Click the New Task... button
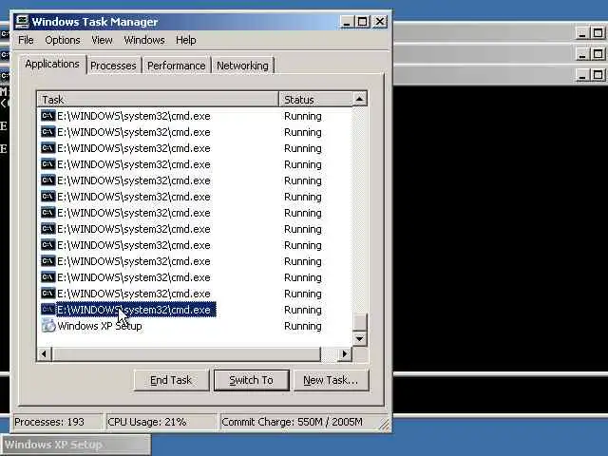608x456 pixels. pyautogui.click(x=331, y=380)
